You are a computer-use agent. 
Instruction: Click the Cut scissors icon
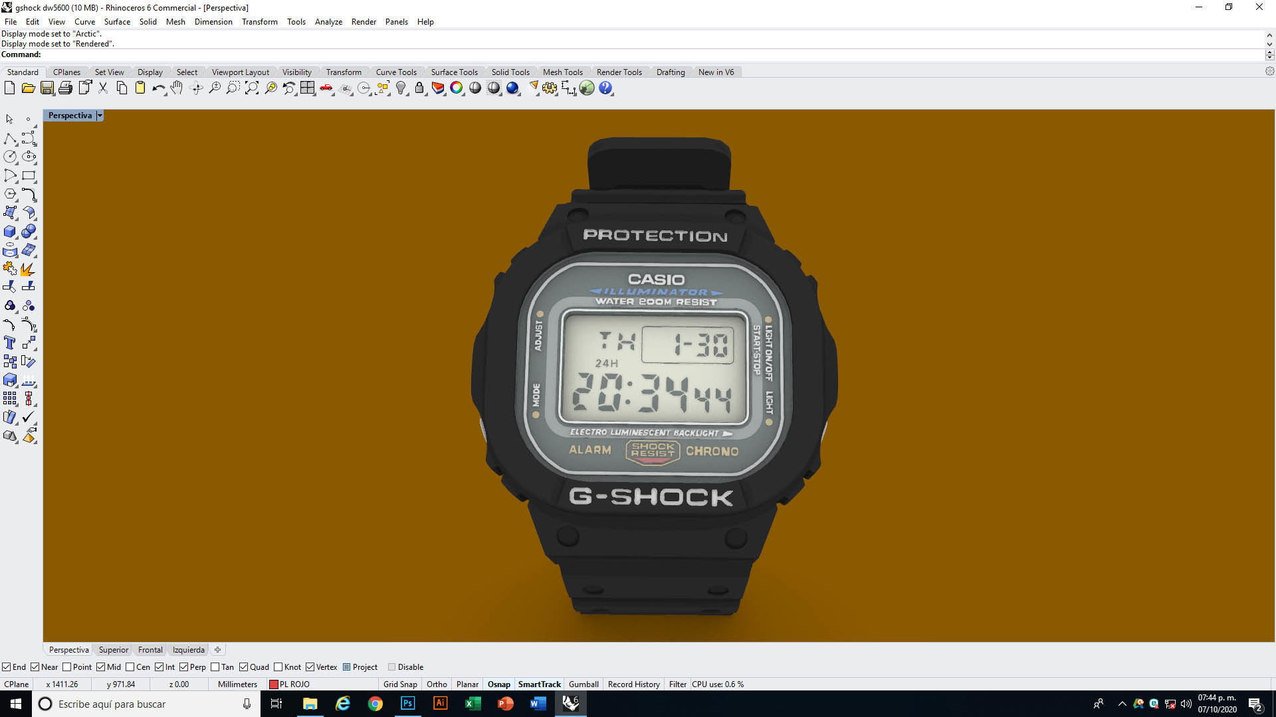[103, 88]
